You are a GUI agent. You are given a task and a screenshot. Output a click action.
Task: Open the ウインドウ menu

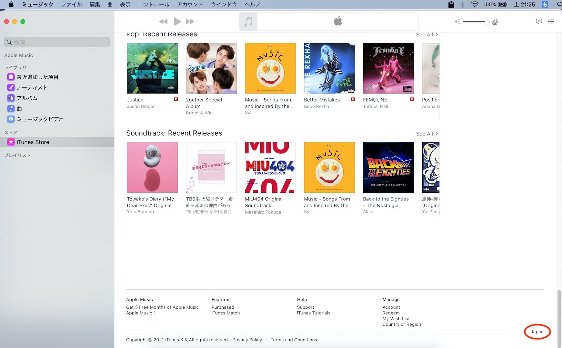(x=224, y=5)
